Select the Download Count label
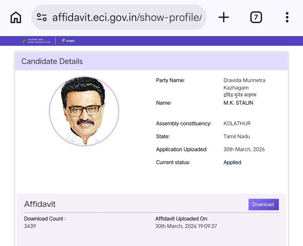Screen dimensions: 303x246 pyautogui.click(x=45, y=219)
